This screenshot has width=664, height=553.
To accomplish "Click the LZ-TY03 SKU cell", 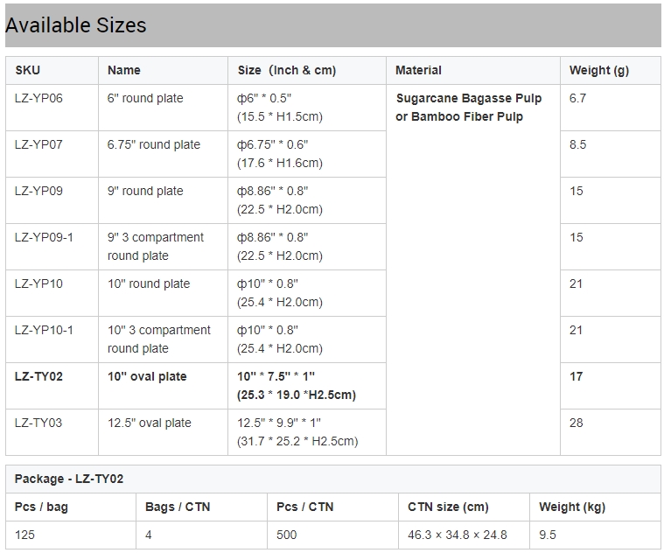I will (38, 423).
